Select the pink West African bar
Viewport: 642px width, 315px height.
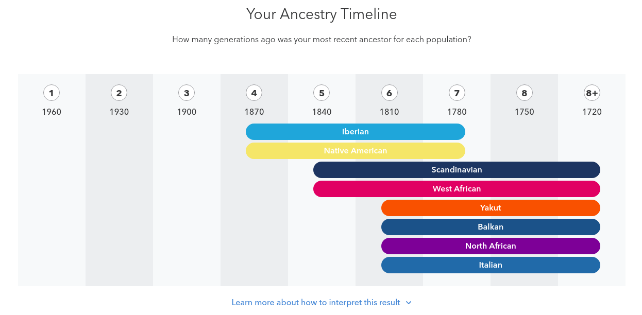point(457,189)
